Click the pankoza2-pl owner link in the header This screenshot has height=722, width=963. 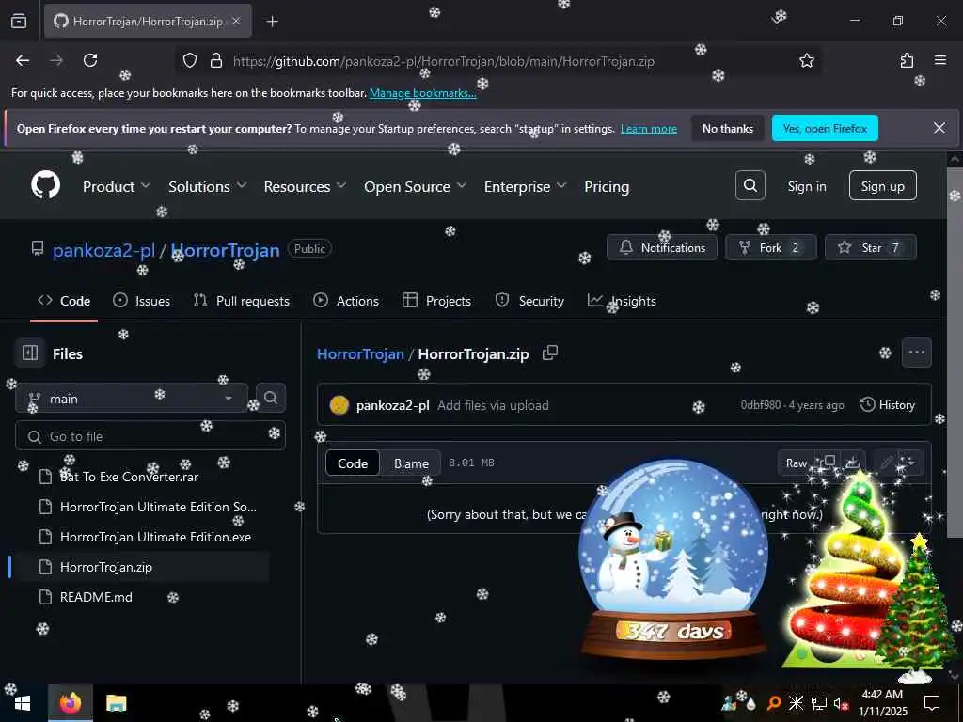pos(103,250)
